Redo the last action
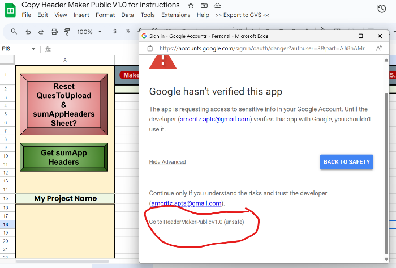Screen dimensions: 396x268 (x=41, y=32)
